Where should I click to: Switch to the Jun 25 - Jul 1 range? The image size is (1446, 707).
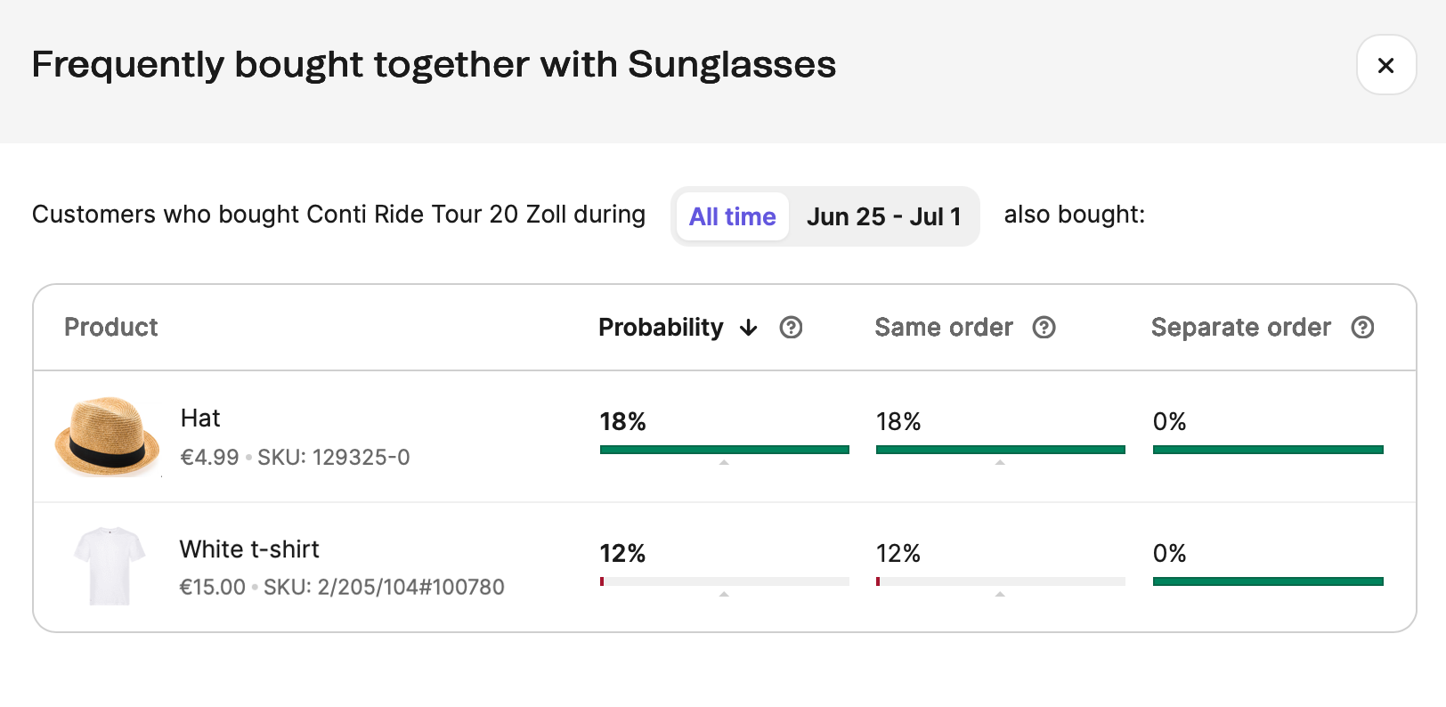pos(883,216)
